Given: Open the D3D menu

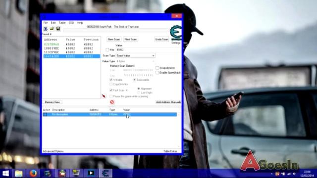Looking at the screenshot, I should tap(71, 23).
